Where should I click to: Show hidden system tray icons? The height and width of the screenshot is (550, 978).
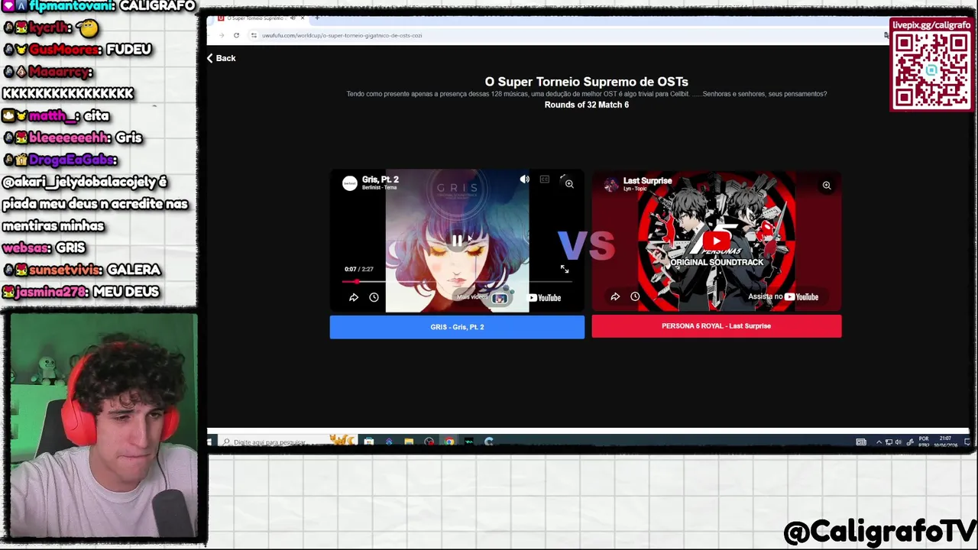coord(879,442)
